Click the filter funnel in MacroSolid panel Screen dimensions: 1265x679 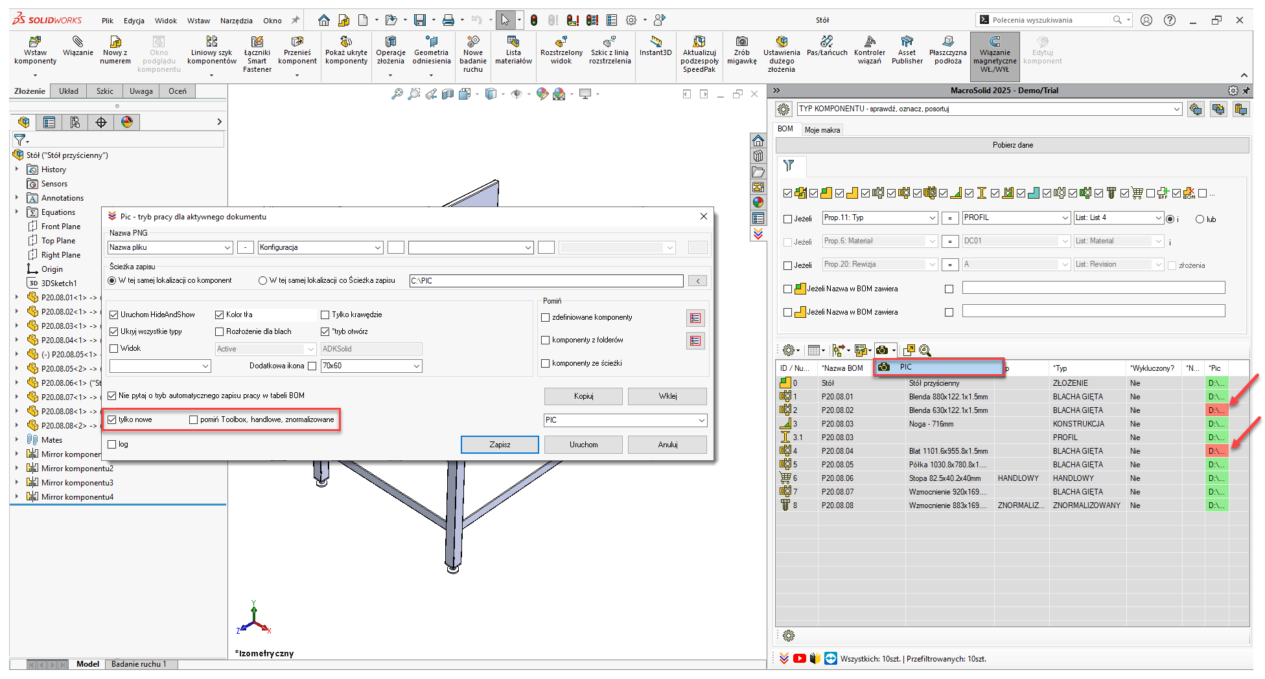(789, 166)
